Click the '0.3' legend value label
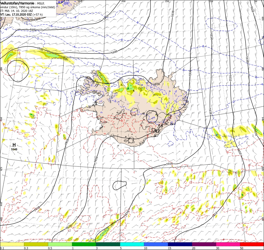This screenshot has width=264, height=250. coord(26,248)
